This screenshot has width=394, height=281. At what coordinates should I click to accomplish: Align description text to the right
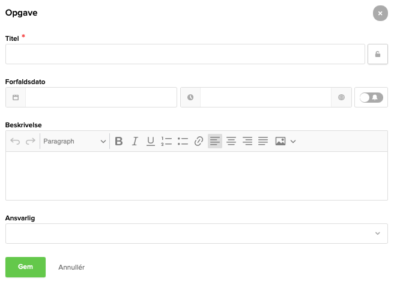(247, 141)
